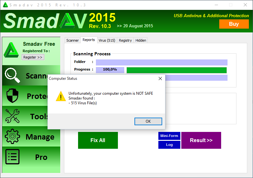253x178 pixels.
Task: Click Register >> button
Action: point(33,57)
